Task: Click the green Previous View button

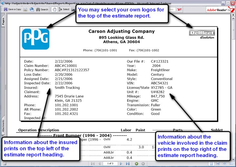Action: [136, 163]
